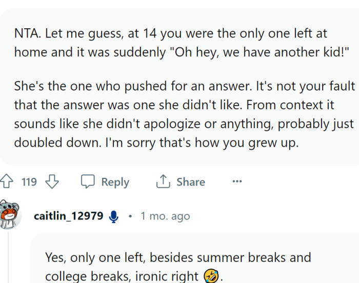
Task: Click the 119 vote count
Action: pos(29,182)
